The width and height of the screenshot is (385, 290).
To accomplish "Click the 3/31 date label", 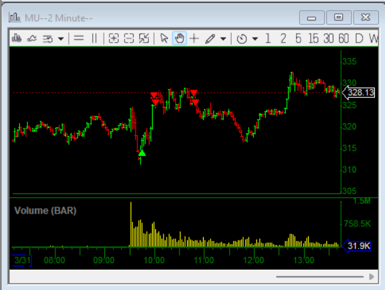I will (22, 260).
